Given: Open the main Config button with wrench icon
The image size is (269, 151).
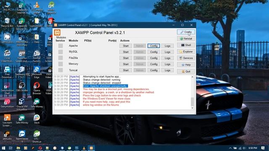Looking at the screenshot, I should pos(186,32).
